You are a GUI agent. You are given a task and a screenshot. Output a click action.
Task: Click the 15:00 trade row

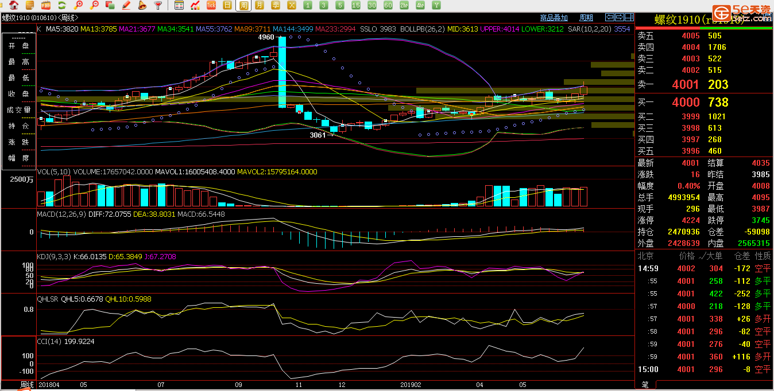tap(705, 369)
